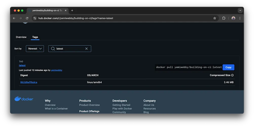
Task: Click the Developers footer heading
Action: 120,101
